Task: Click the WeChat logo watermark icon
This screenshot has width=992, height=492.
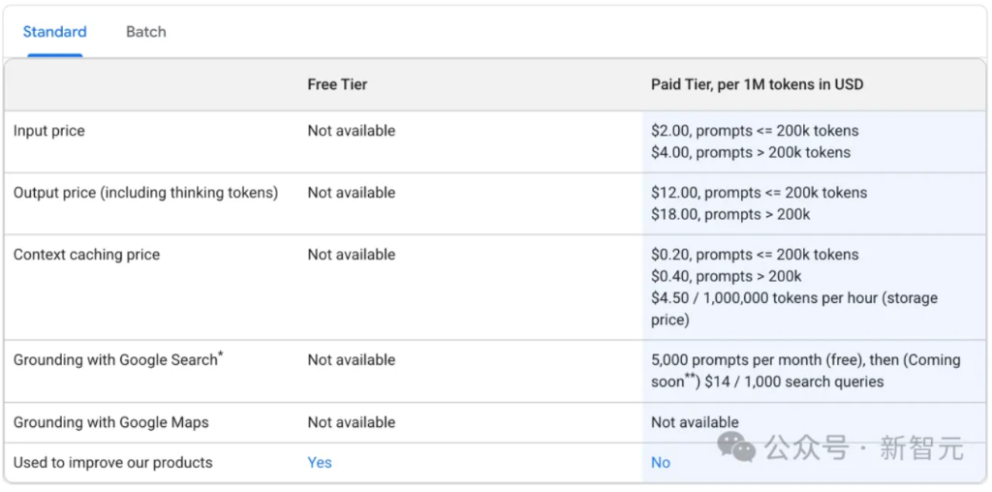Action: point(736,447)
